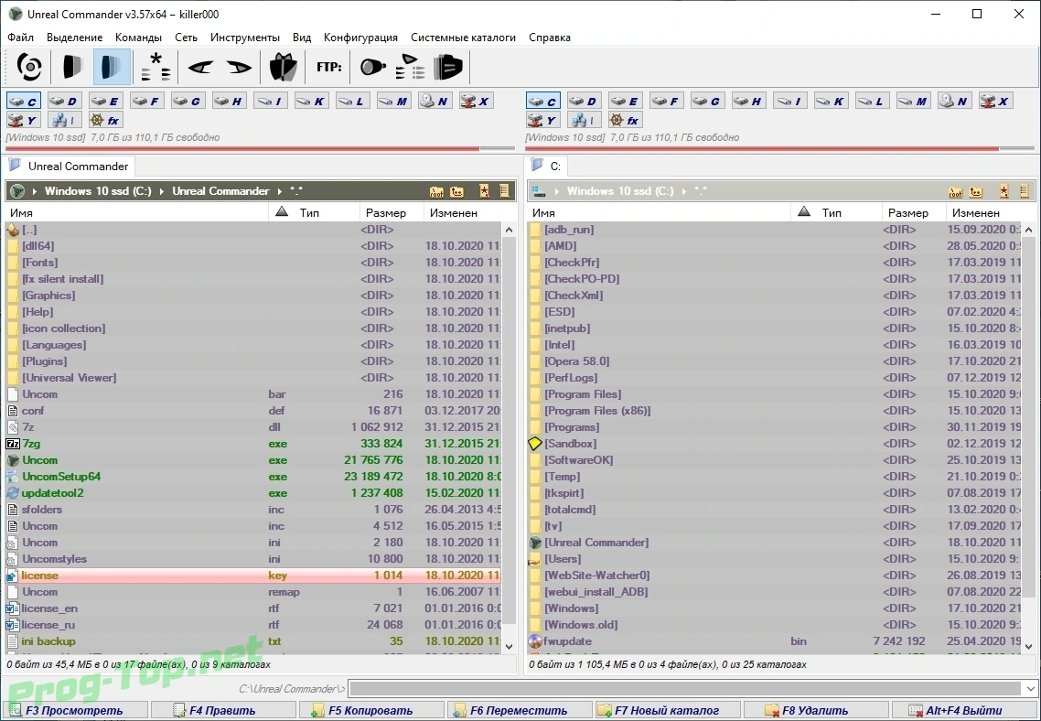Switch right panel to drive F

click(x=666, y=101)
